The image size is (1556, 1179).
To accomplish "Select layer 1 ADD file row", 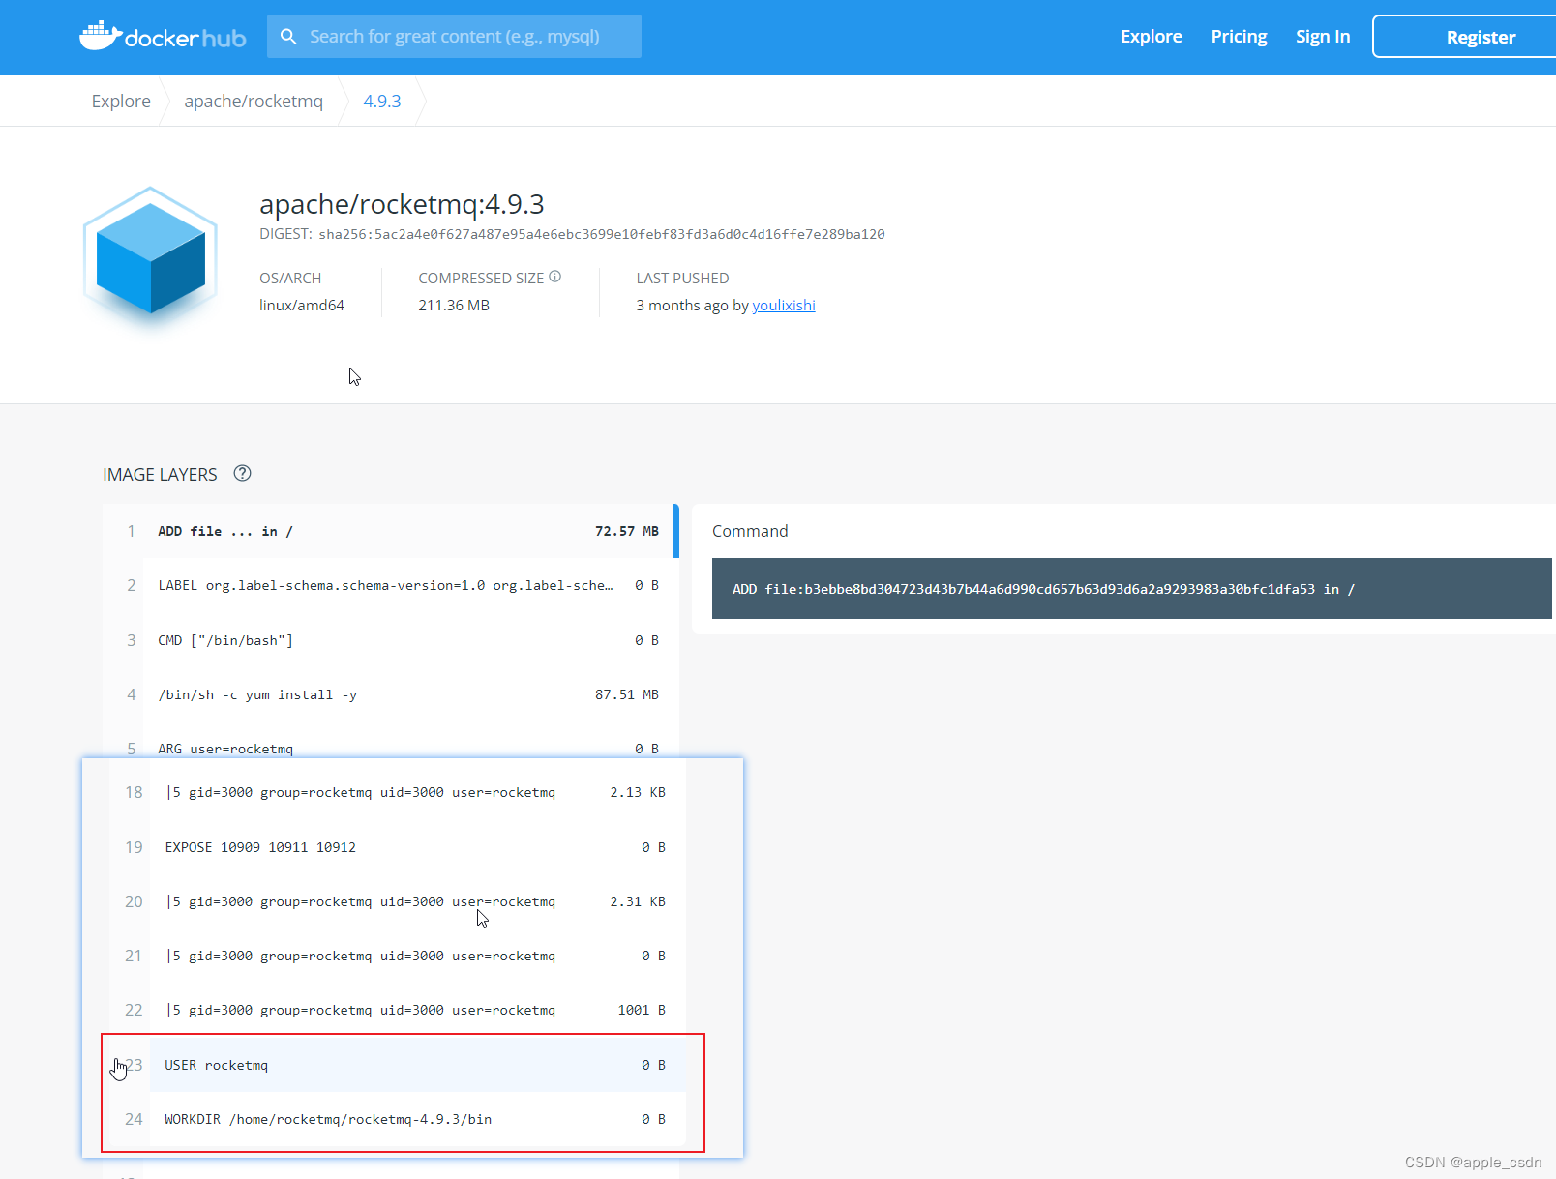I will 391,531.
